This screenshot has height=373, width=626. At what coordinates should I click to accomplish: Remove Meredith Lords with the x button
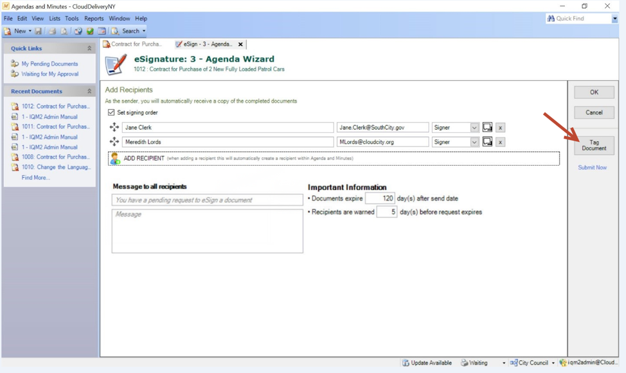(500, 142)
